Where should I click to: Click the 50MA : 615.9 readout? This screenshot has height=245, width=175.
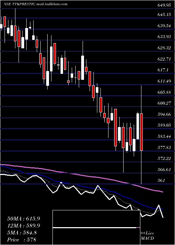(23, 219)
